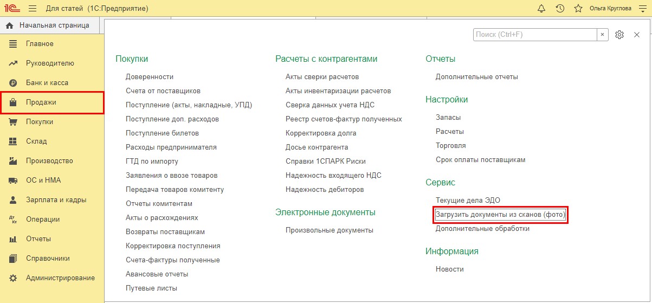Open Надежность дебиторов

coord(325,190)
